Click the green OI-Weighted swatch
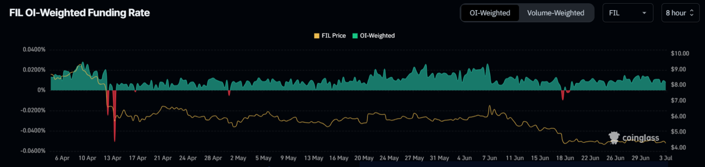705x167 pixels. point(355,36)
